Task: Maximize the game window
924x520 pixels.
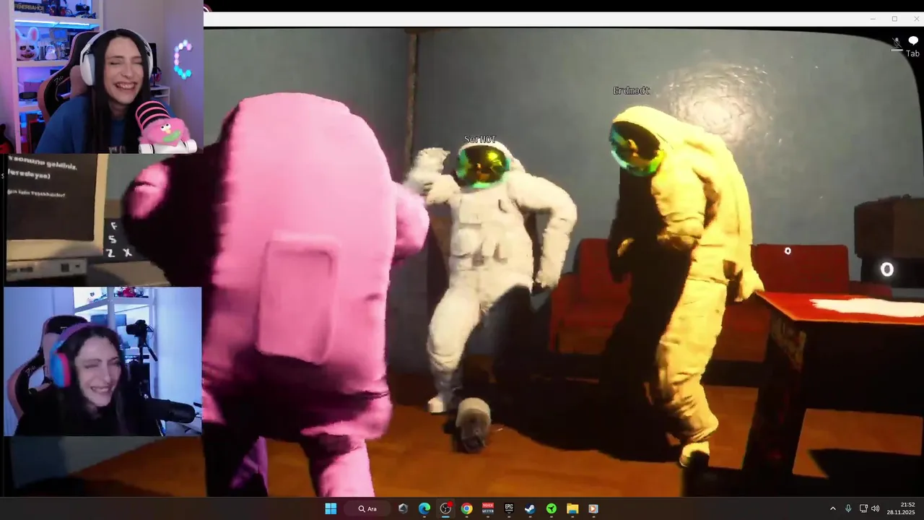Action: point(894,19)
